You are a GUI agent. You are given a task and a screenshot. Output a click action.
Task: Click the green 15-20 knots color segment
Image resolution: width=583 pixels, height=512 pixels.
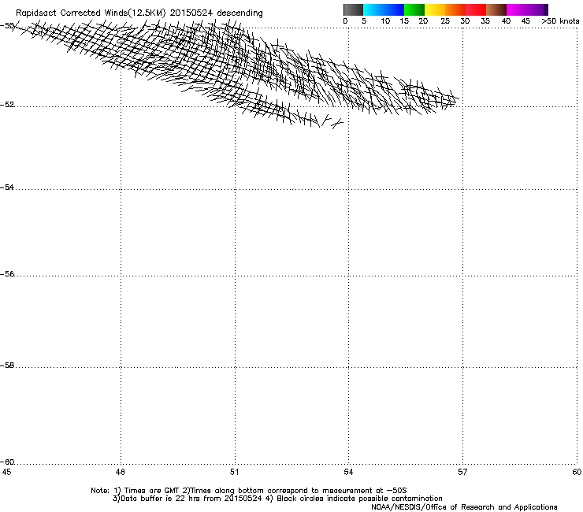pyautogui.click(x=414, y=9)
